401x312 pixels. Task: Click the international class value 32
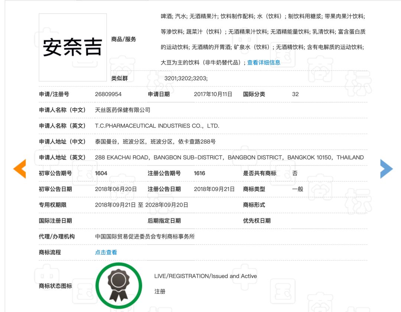click(x=296, y=94)
